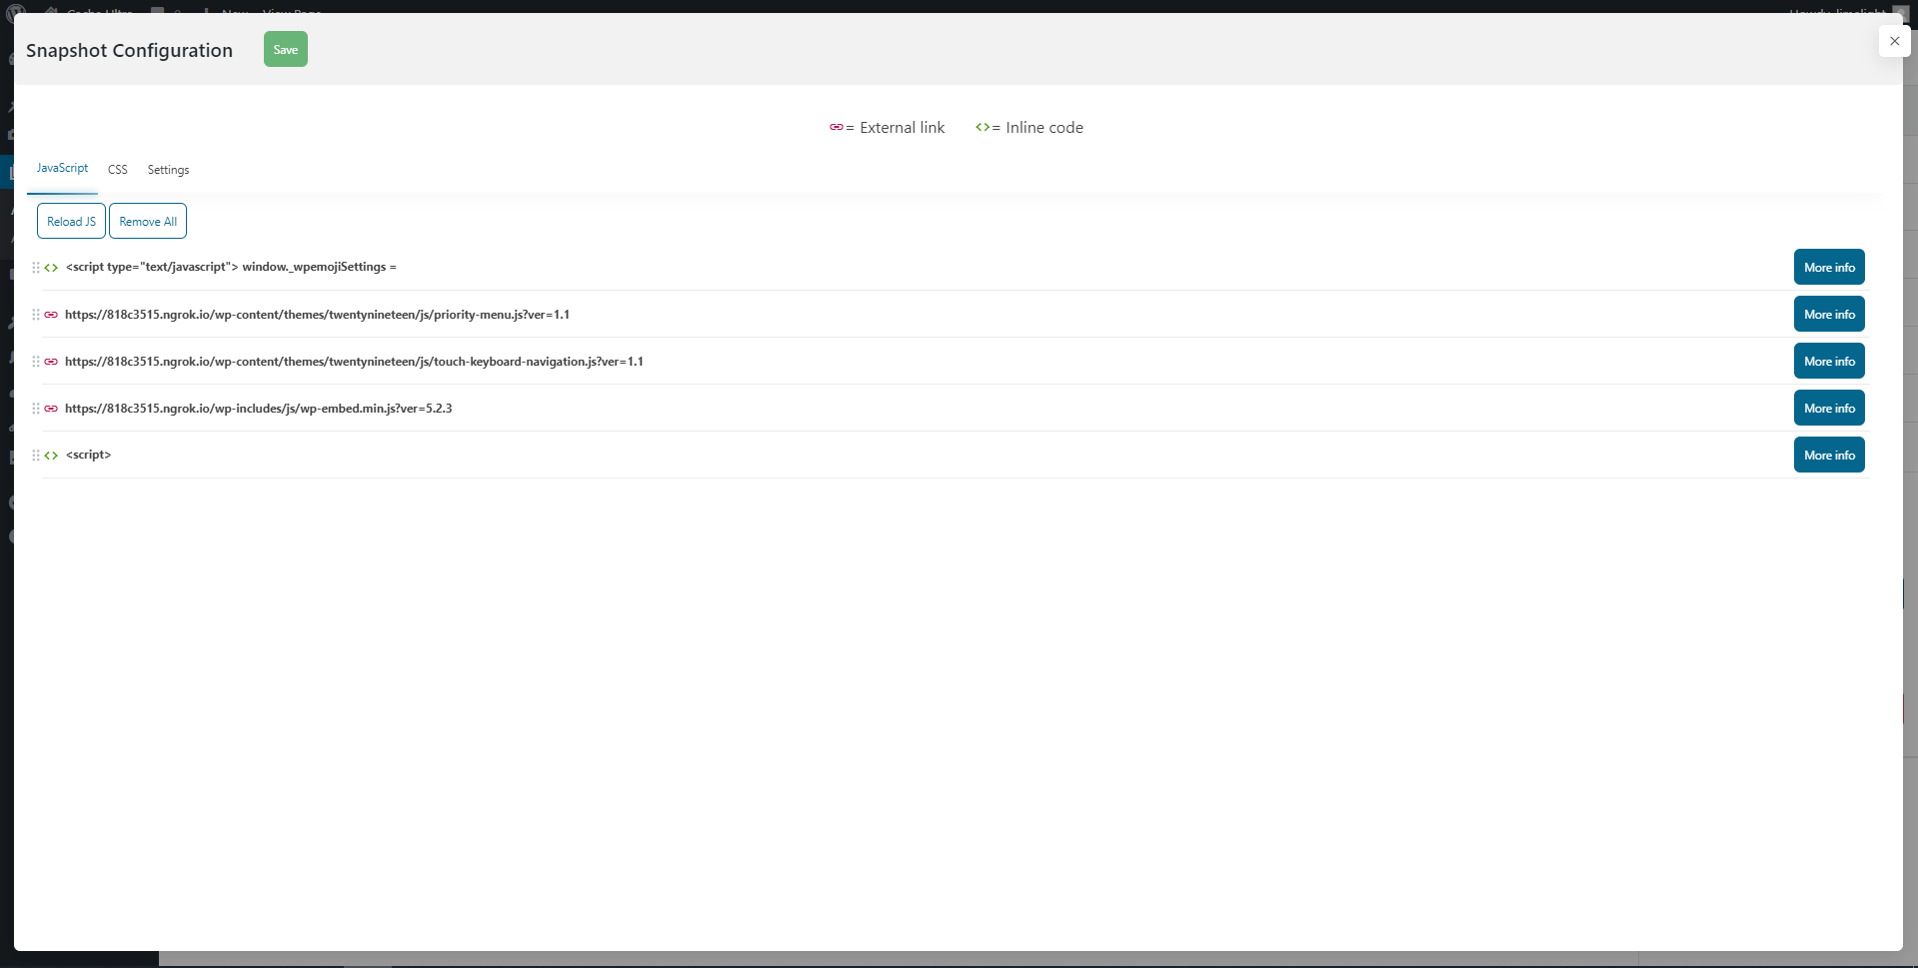1918x968 pixels.
Task: Click external link icon of touch-keyboard-navigation.js row
Action: 51,362
